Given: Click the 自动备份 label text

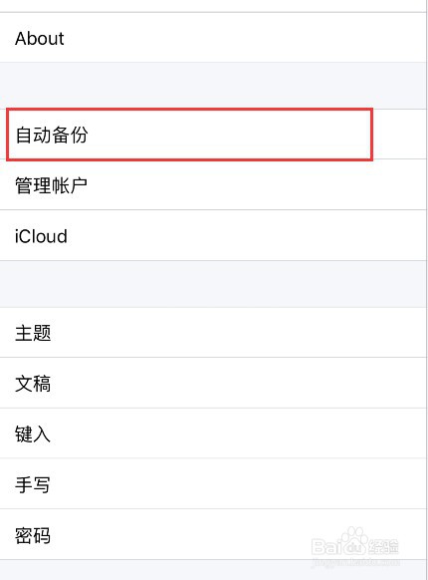Looking at the screenshot, I should [x=52, y=135].
